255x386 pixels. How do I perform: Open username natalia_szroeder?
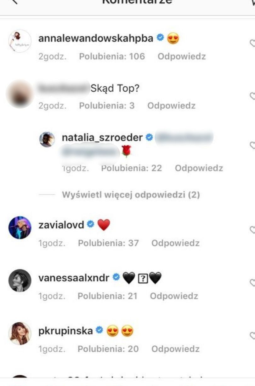pos(103,138)
